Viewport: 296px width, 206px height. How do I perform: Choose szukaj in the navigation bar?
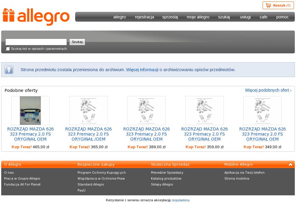pyautogui.click(x=224, y=17)
